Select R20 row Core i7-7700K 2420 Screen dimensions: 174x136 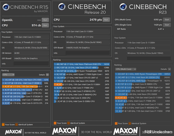click(82, 88)
